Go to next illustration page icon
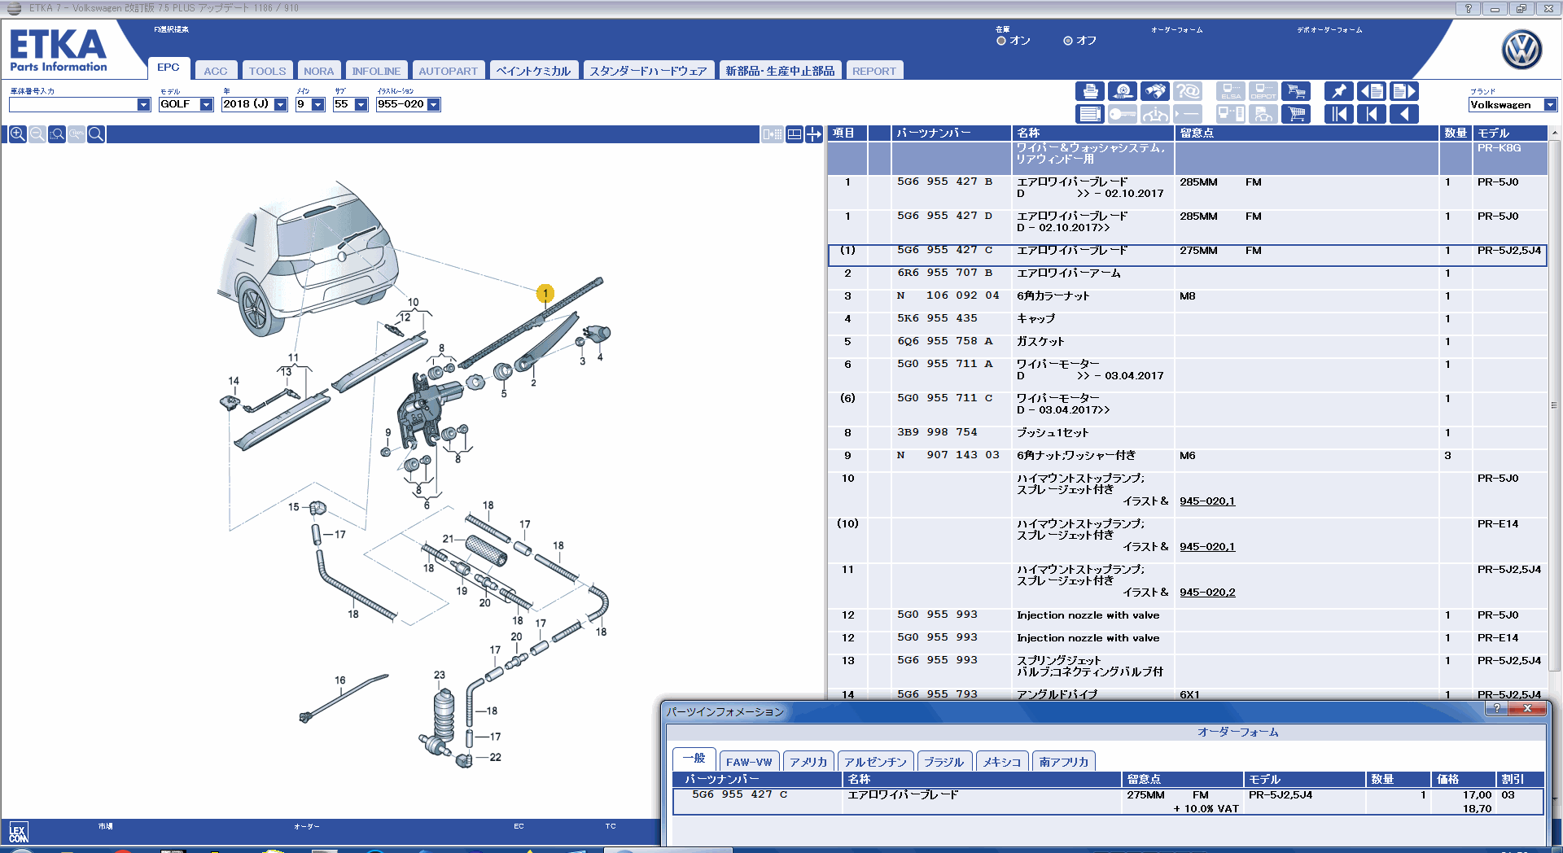 pyautogui.click(x=1403, y=91)
